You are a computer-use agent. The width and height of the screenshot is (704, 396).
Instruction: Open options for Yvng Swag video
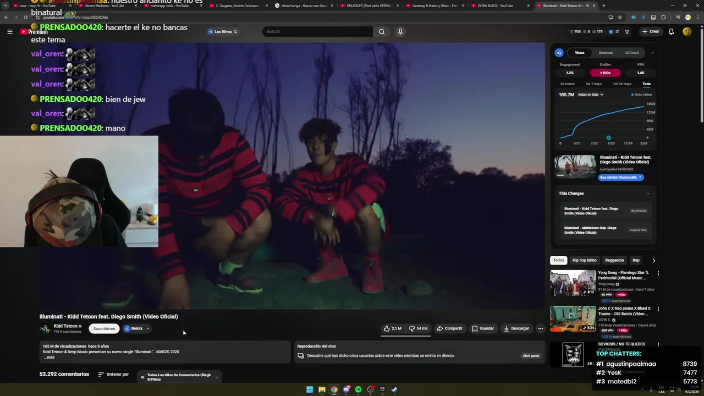[658, 273]
